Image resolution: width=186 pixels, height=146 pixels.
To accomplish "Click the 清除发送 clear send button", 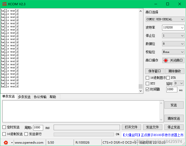I will point(174,118).
